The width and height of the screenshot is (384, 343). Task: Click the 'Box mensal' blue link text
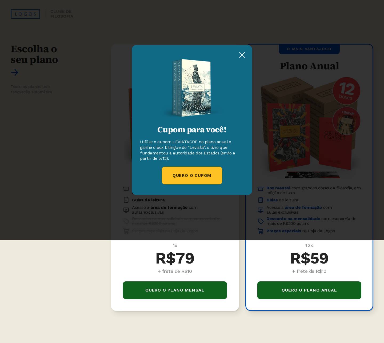(x=278, y=188)
